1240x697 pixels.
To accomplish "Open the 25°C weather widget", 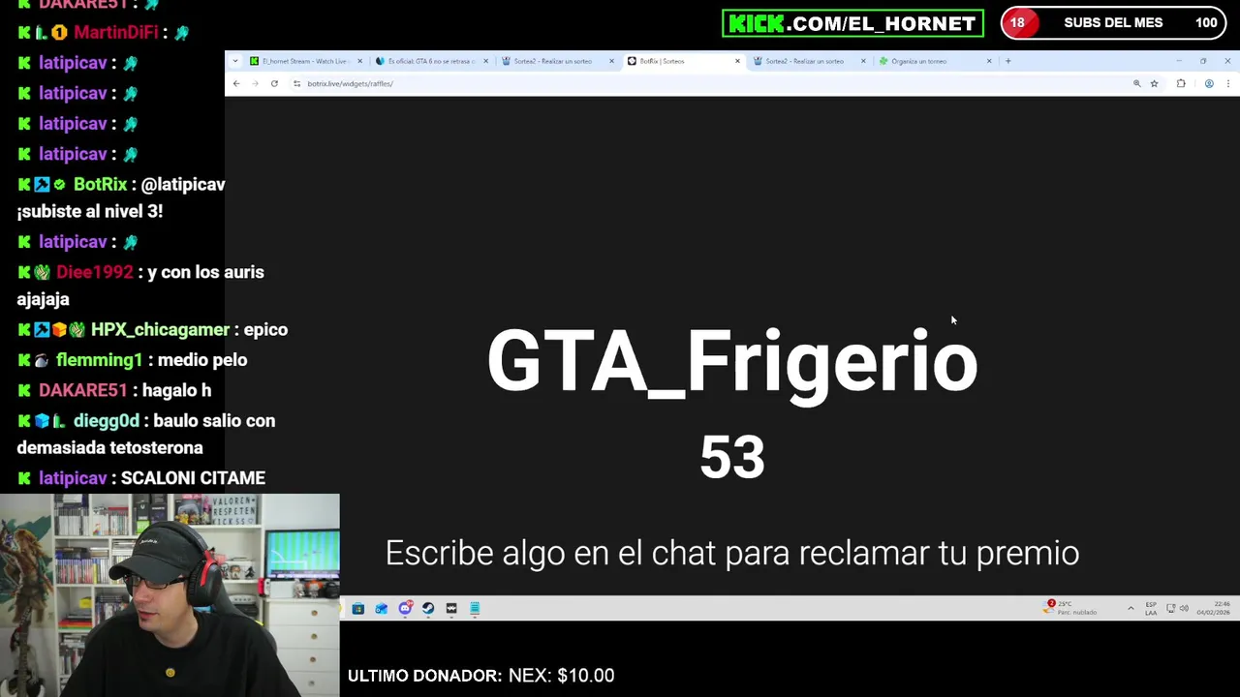I will (x=1070, y=608).
